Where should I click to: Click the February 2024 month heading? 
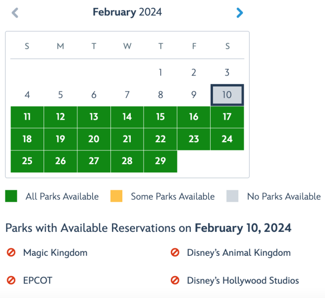click(127, 12)
